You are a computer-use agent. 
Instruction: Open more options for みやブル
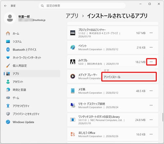tap(151, 62)
